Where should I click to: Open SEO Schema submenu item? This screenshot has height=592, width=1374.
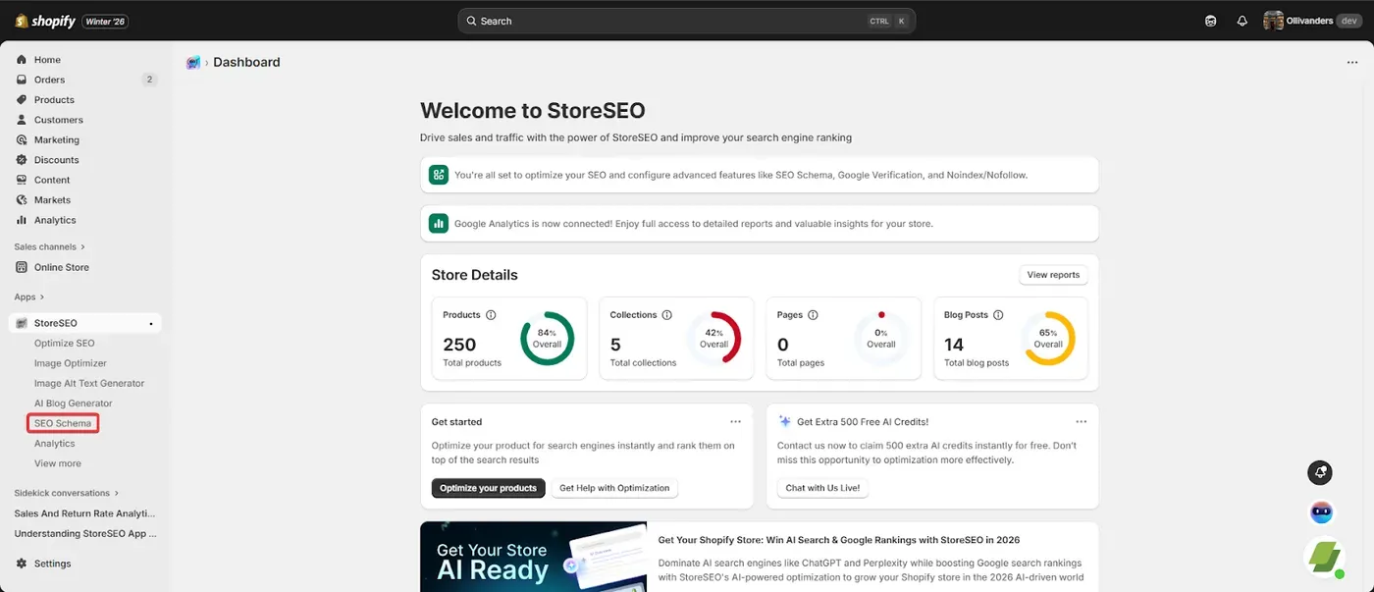[63, 423]
